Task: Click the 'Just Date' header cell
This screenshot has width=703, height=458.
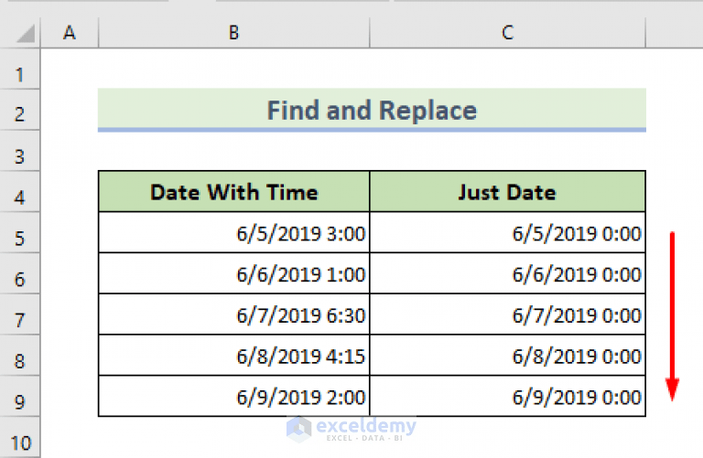Action: click(x=507, y=192)
